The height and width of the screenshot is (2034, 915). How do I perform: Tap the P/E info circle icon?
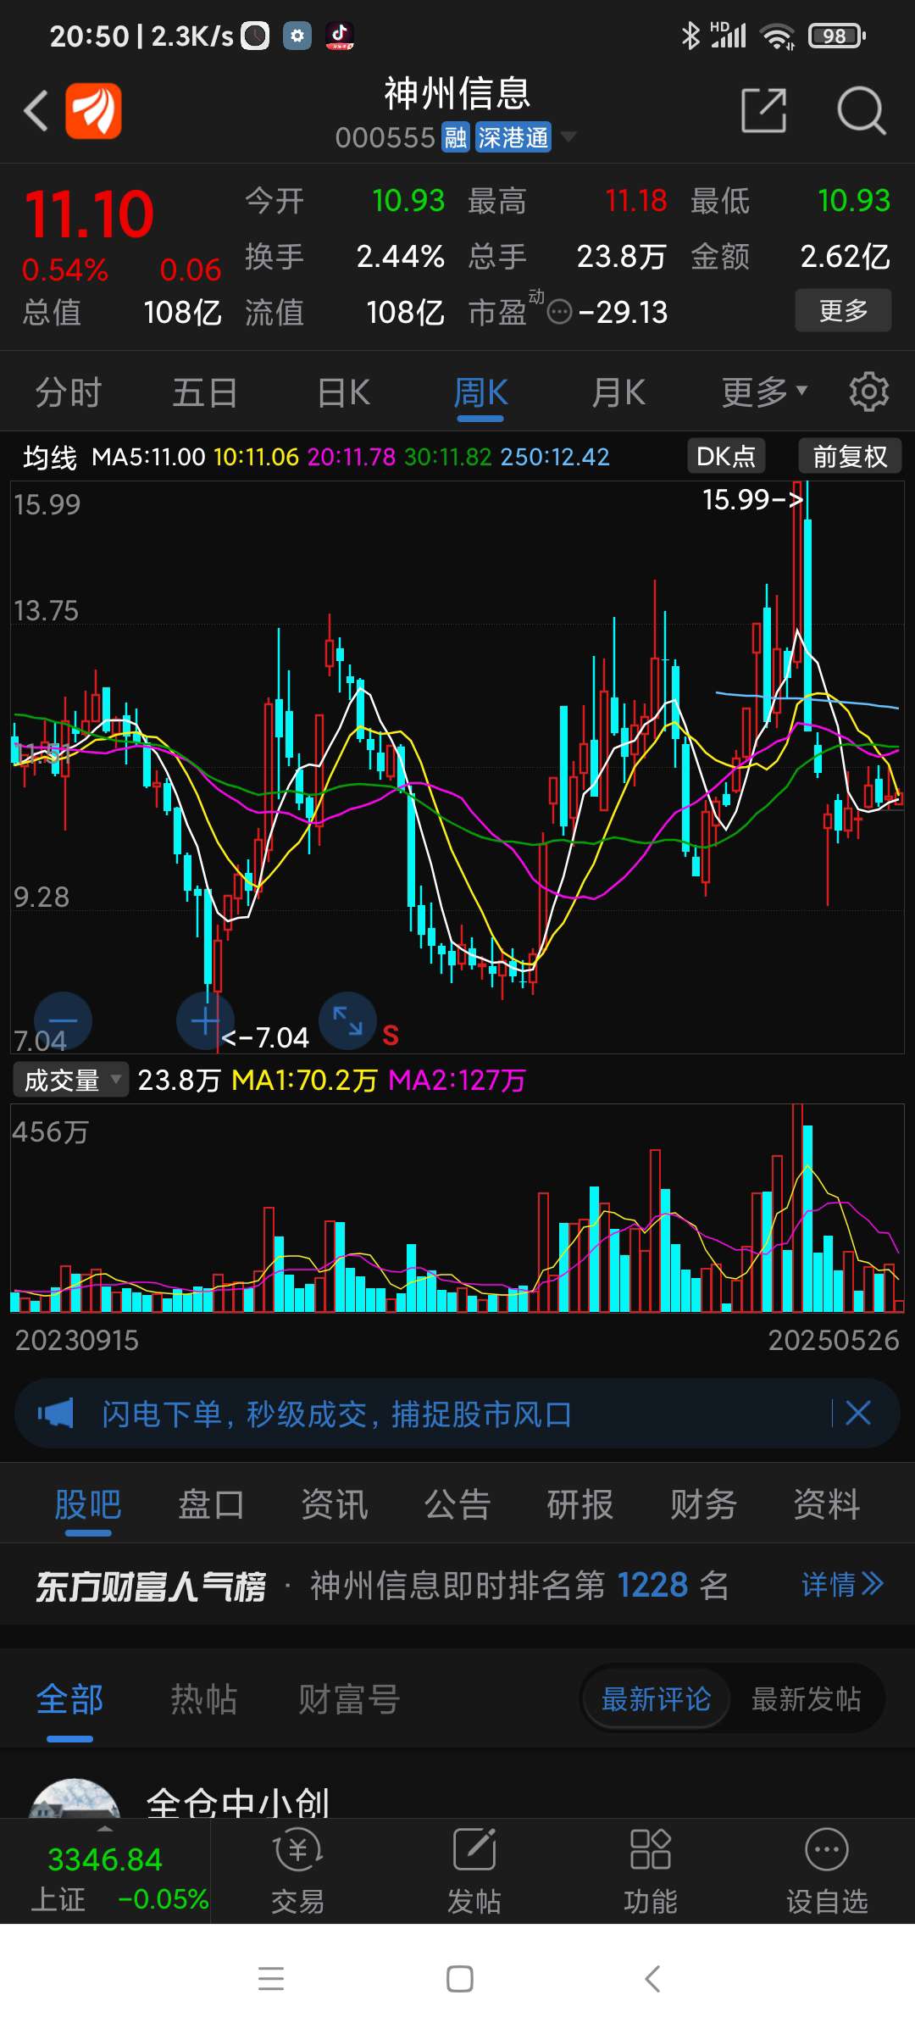click(x=560, y=313)
